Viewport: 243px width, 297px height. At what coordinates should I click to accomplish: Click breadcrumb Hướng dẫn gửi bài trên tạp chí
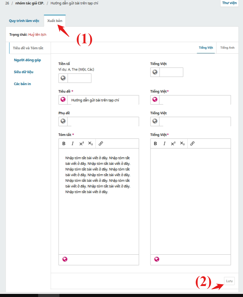pos(74,3)
